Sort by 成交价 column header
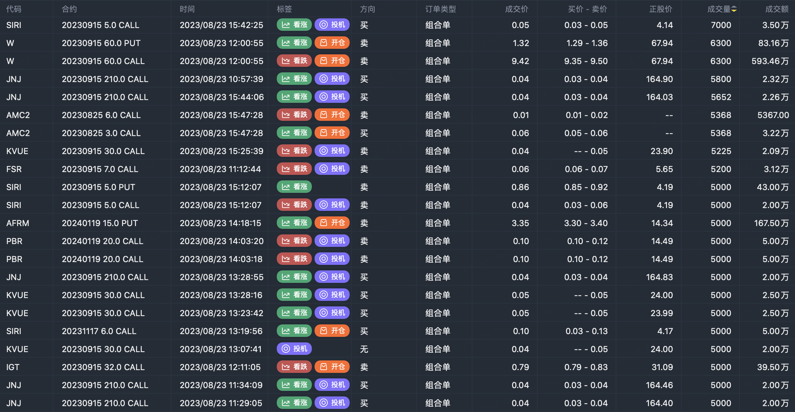The image size is (795, 412). [x=516, y=9]
